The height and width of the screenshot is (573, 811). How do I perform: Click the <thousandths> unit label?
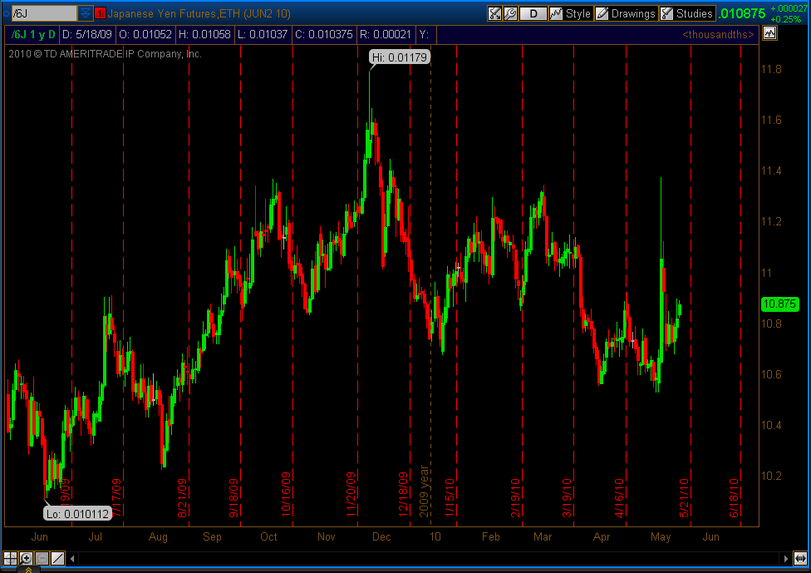point(718,35)
